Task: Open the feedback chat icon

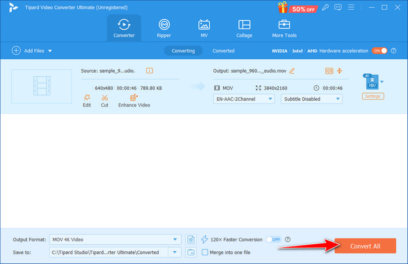Action: pos(337,7)
